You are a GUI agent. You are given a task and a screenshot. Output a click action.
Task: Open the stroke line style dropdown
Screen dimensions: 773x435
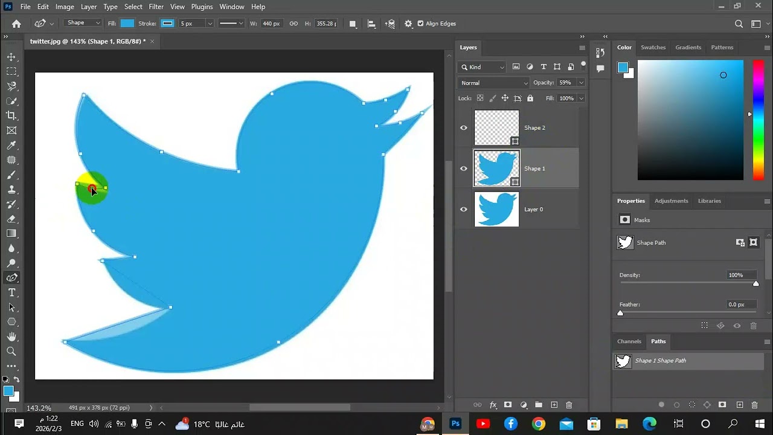(231, 24)
